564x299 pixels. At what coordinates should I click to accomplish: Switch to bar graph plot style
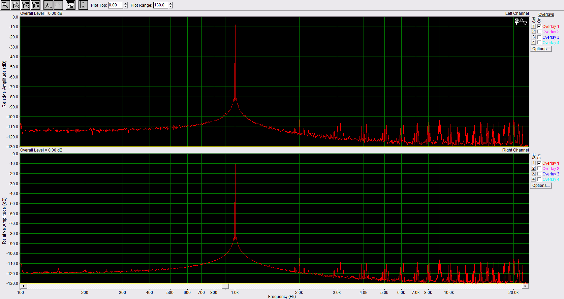(58, 5)
